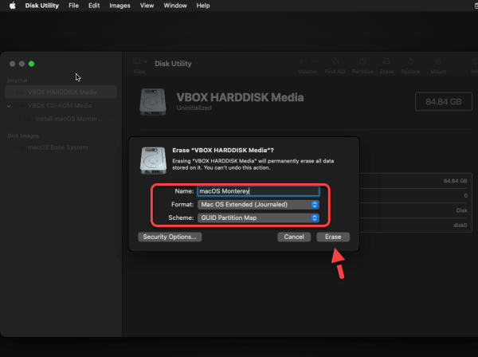Click the First Aid toolbar icon
Viewport: 478px width, 357px height.
coord(335,61)
